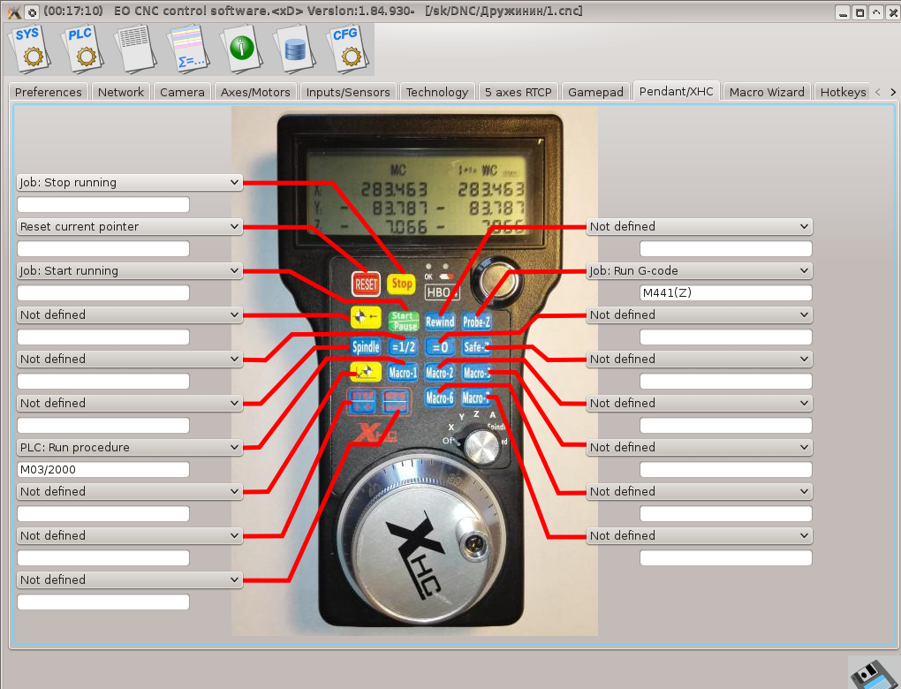Image resolution: width=901 pixels, height=689 pixels.
Task: Open the Macro Wizard tab
Action: 767,92
